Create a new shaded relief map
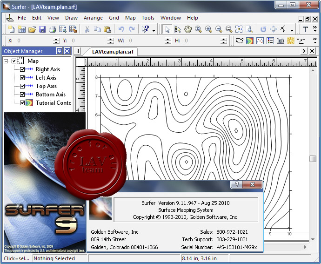 tap(290, 41)
